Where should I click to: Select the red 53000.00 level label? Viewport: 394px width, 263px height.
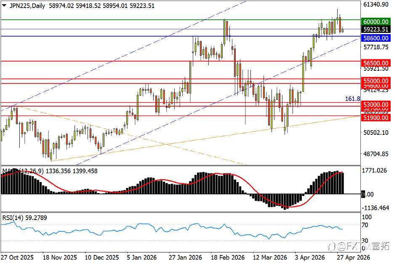[376, 104]
